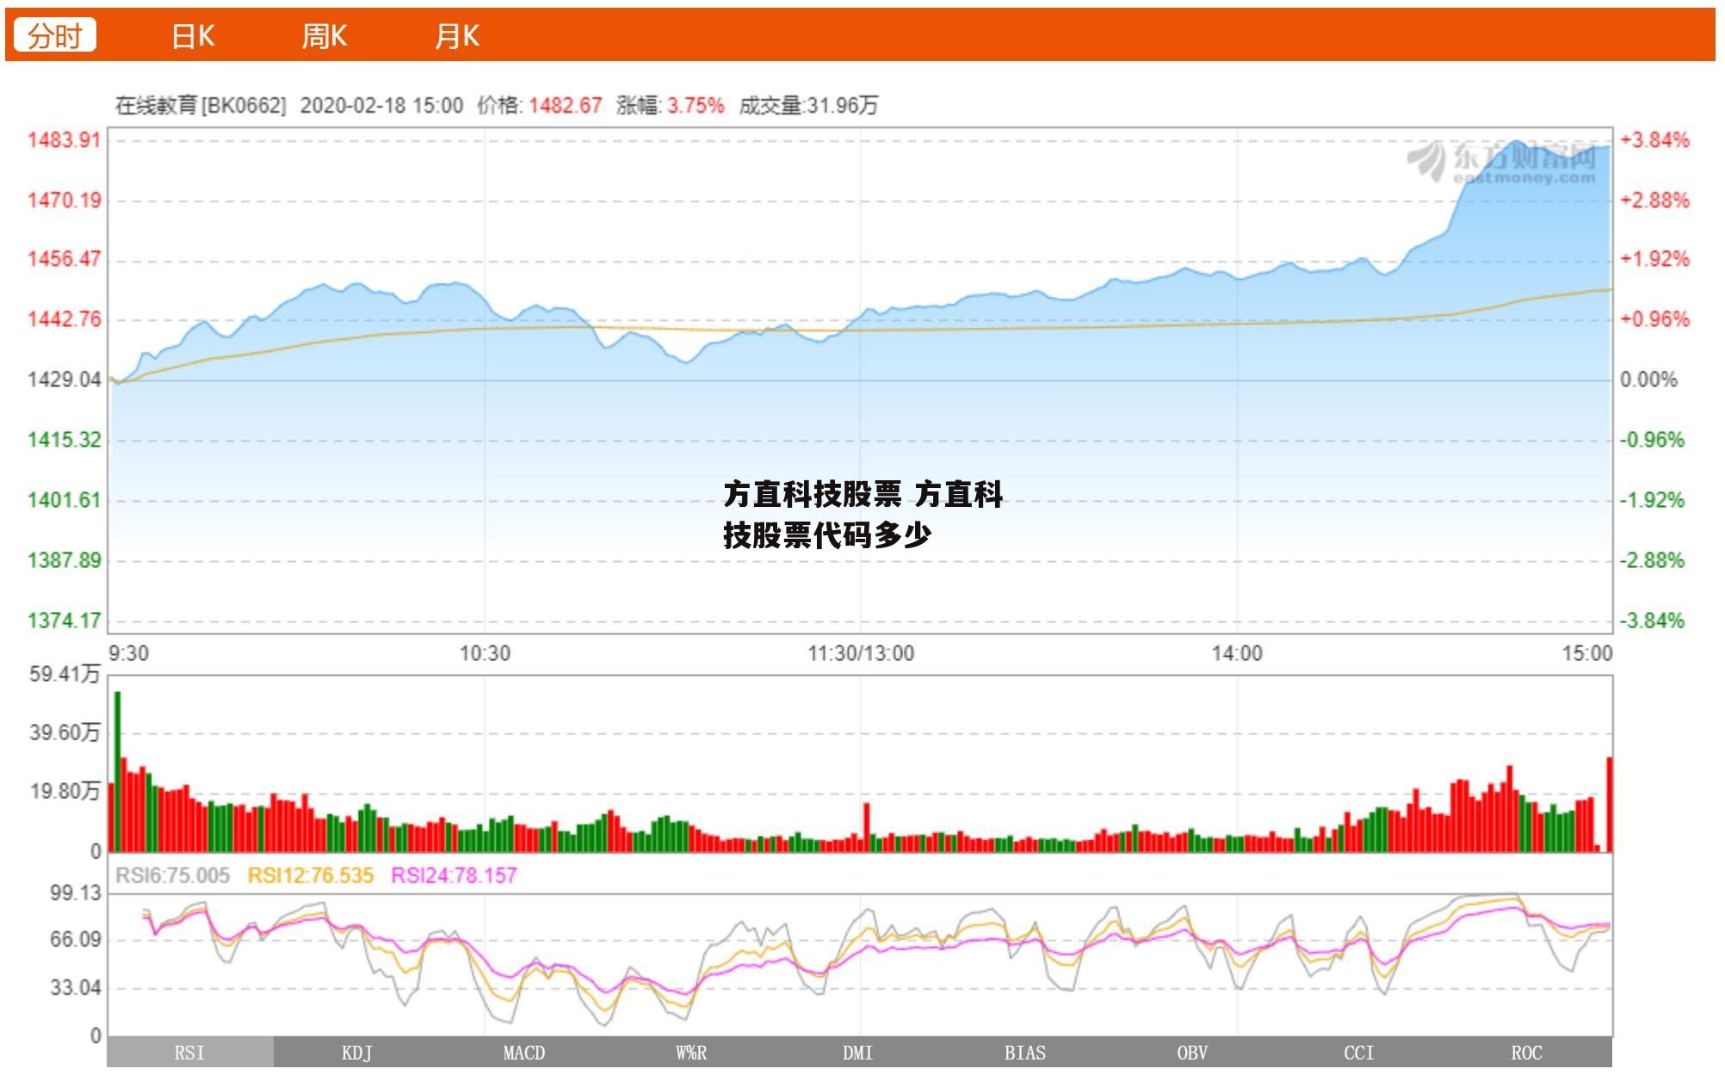
Task: Switch to the ROC indicator tab
Action: (x=1527, y=1053)
